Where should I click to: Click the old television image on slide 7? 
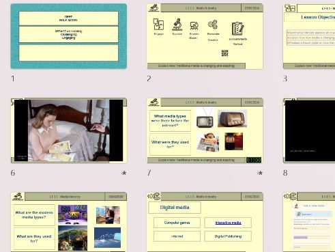[205, 118]
